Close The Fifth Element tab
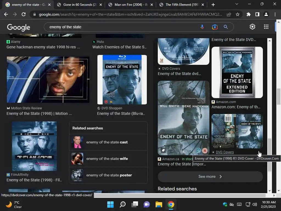Viewport: 281px width, 211px height. click(203, 5)
